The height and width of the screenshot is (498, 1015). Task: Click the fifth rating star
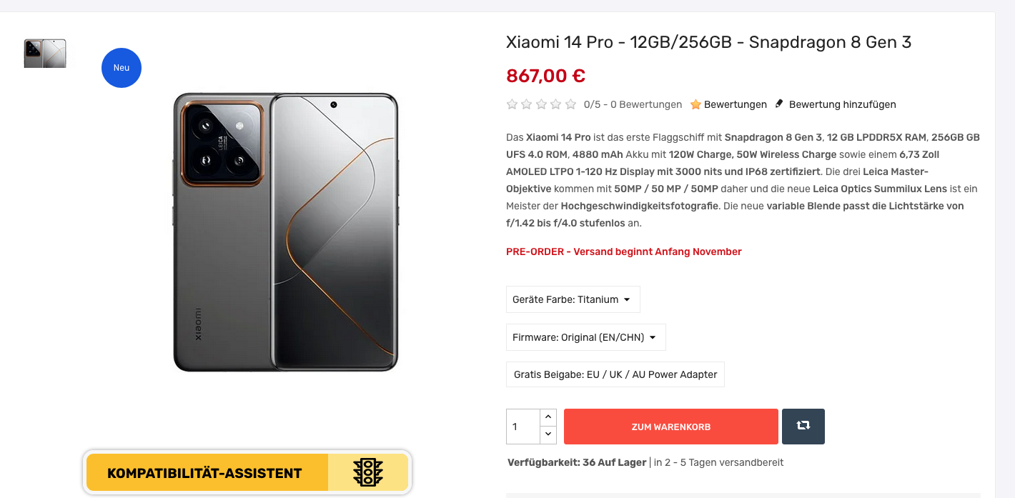[570, 104]
